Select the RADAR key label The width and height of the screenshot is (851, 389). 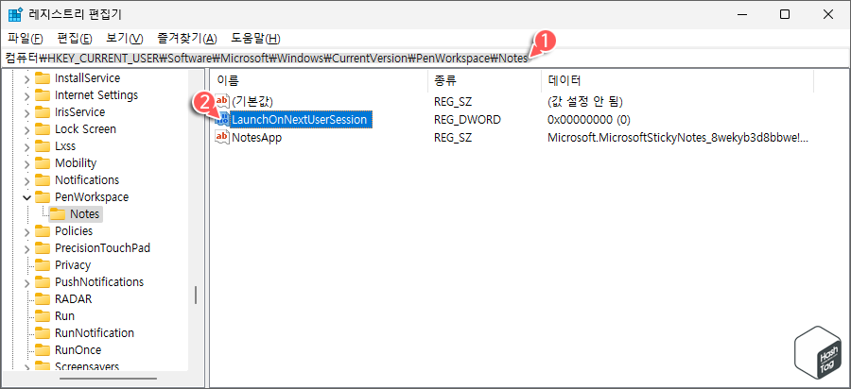(73, 299)
